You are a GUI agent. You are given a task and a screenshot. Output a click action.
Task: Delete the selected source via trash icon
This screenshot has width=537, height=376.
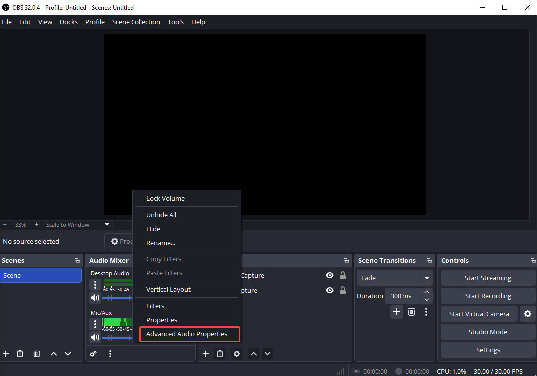[x=220, y=353]
